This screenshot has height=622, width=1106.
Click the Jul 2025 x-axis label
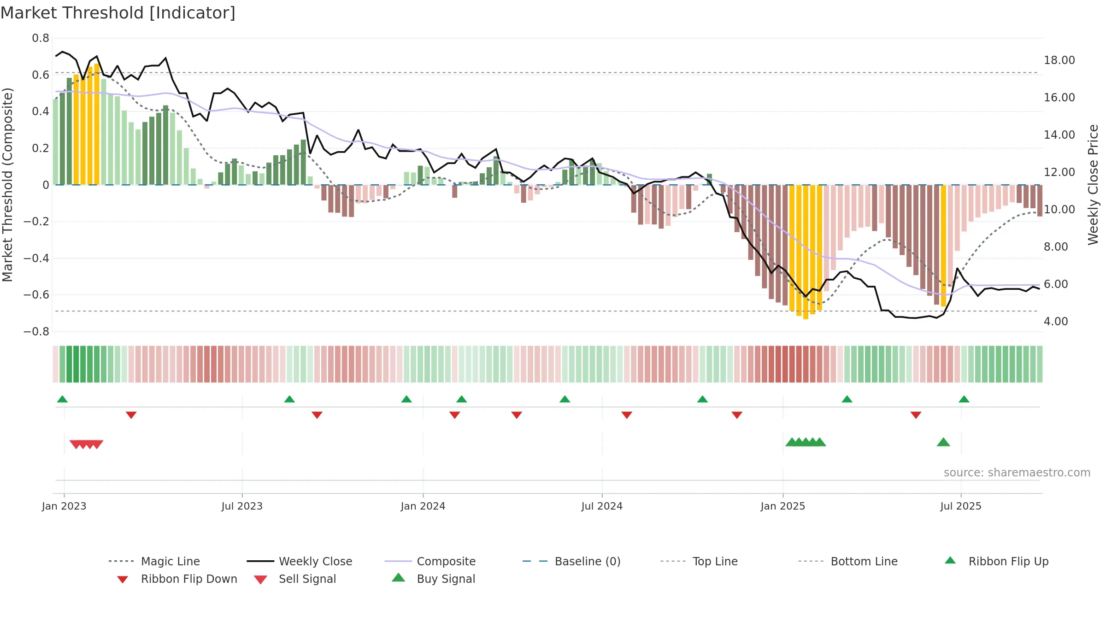961,506
